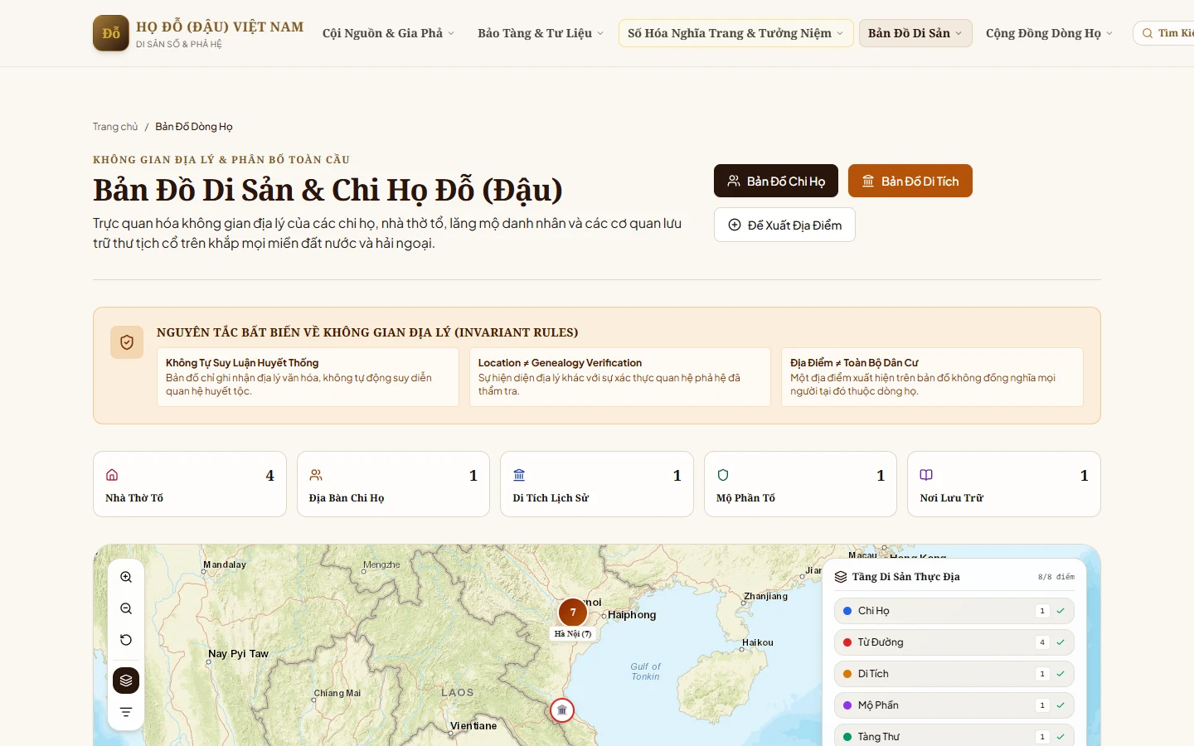1194x746 pixels.
Task: Zoom out on the heritage map
Action: [126, 608]
